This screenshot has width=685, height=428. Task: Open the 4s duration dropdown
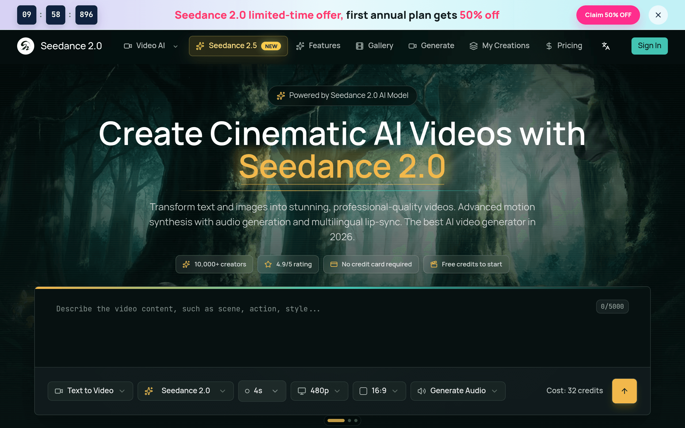(x=262, y=391)
